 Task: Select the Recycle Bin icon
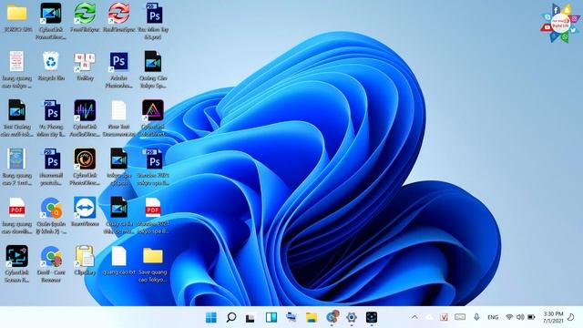[x=51, y=61]
